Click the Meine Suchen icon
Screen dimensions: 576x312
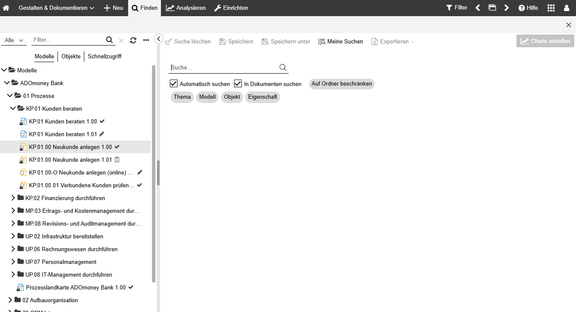coord(321,41)
